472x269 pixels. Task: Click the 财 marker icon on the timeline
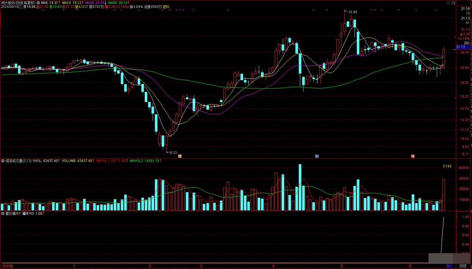317,157
